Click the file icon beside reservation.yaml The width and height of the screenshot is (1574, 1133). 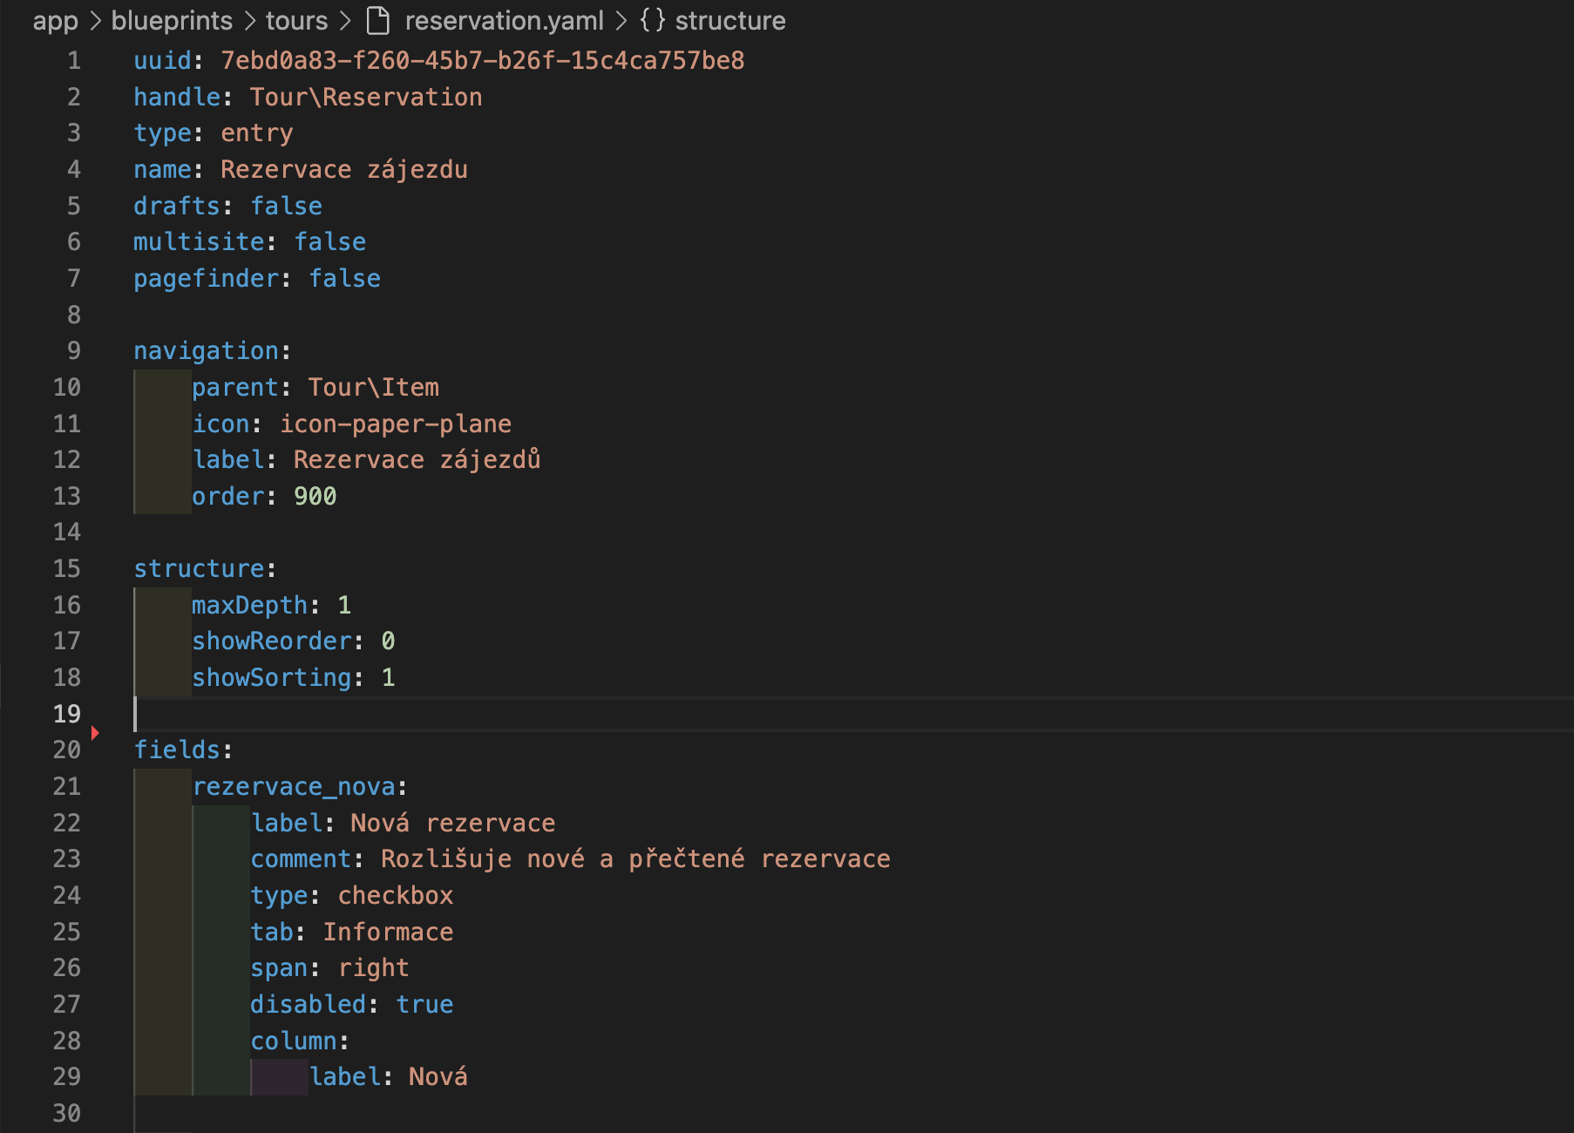378,20
